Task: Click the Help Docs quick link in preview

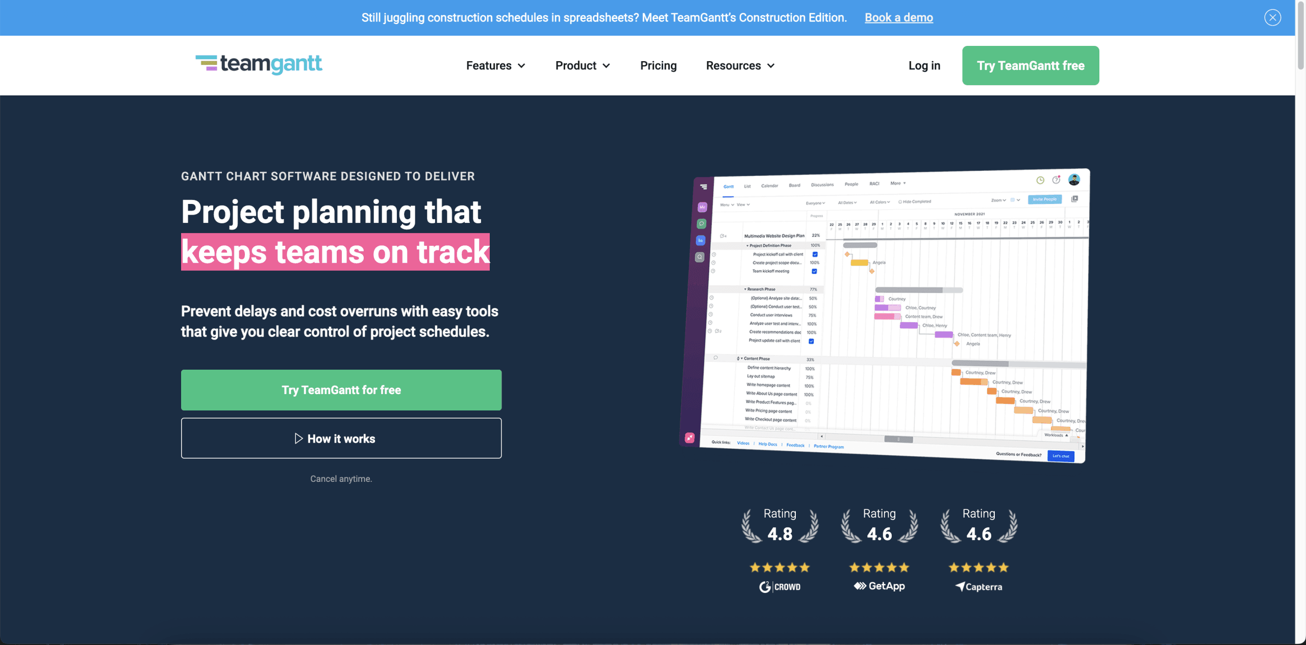Action: [x=767, y=444]
